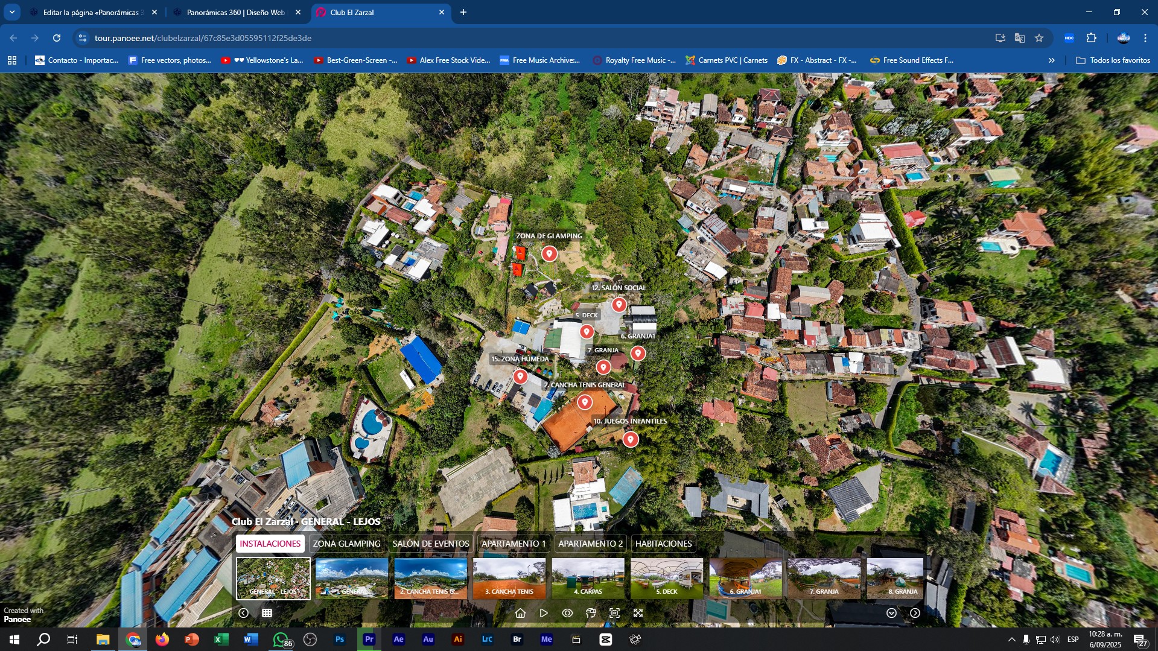Go to previous thumbnails with left arrow
Screen dimensions: 1158x651
(243, 613)
